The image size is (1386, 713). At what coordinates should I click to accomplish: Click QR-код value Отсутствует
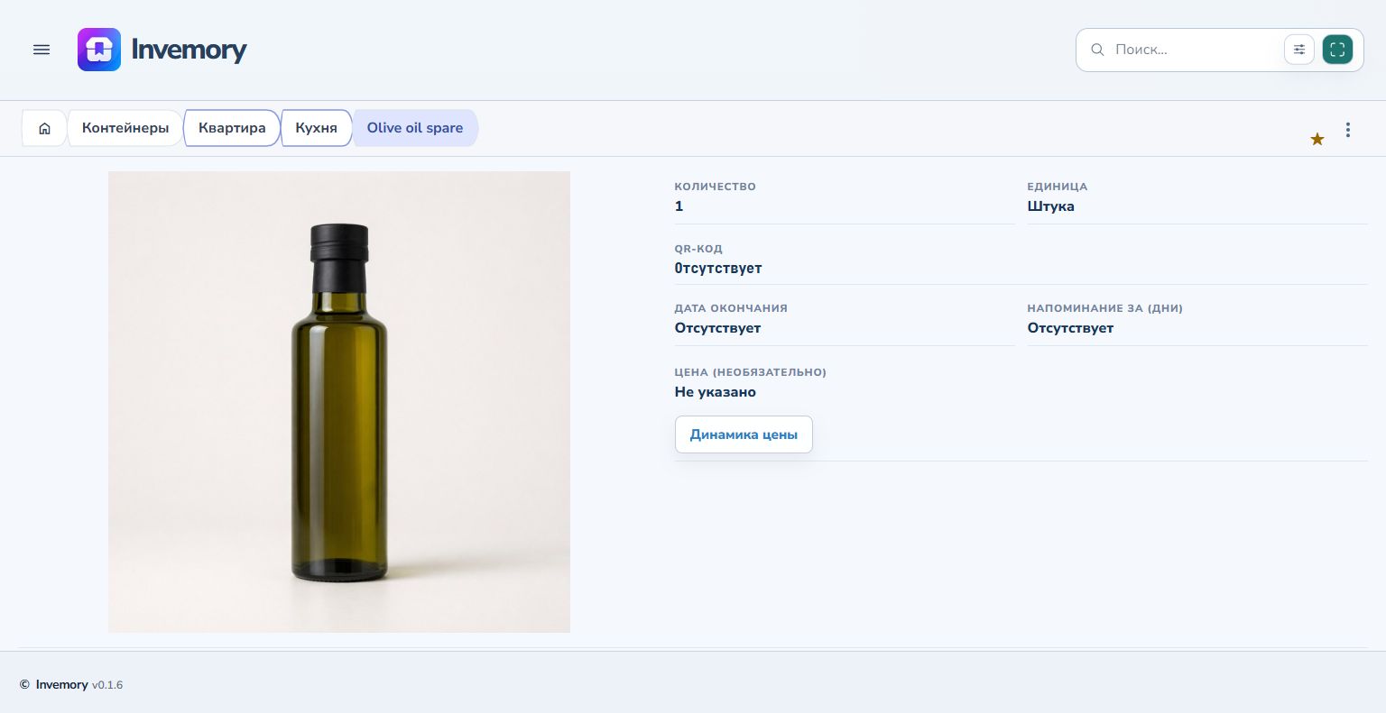pos(718,269)
